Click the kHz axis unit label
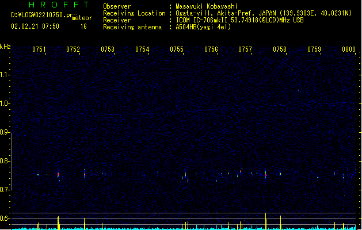This screenshot has height=230, width=362. [x=5, y=47]
